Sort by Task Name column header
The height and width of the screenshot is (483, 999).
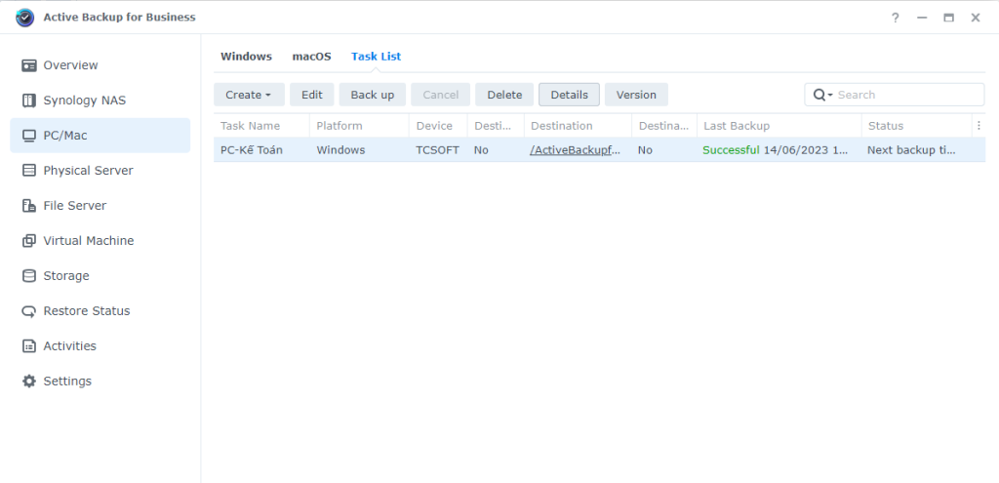tap(251, 126)
